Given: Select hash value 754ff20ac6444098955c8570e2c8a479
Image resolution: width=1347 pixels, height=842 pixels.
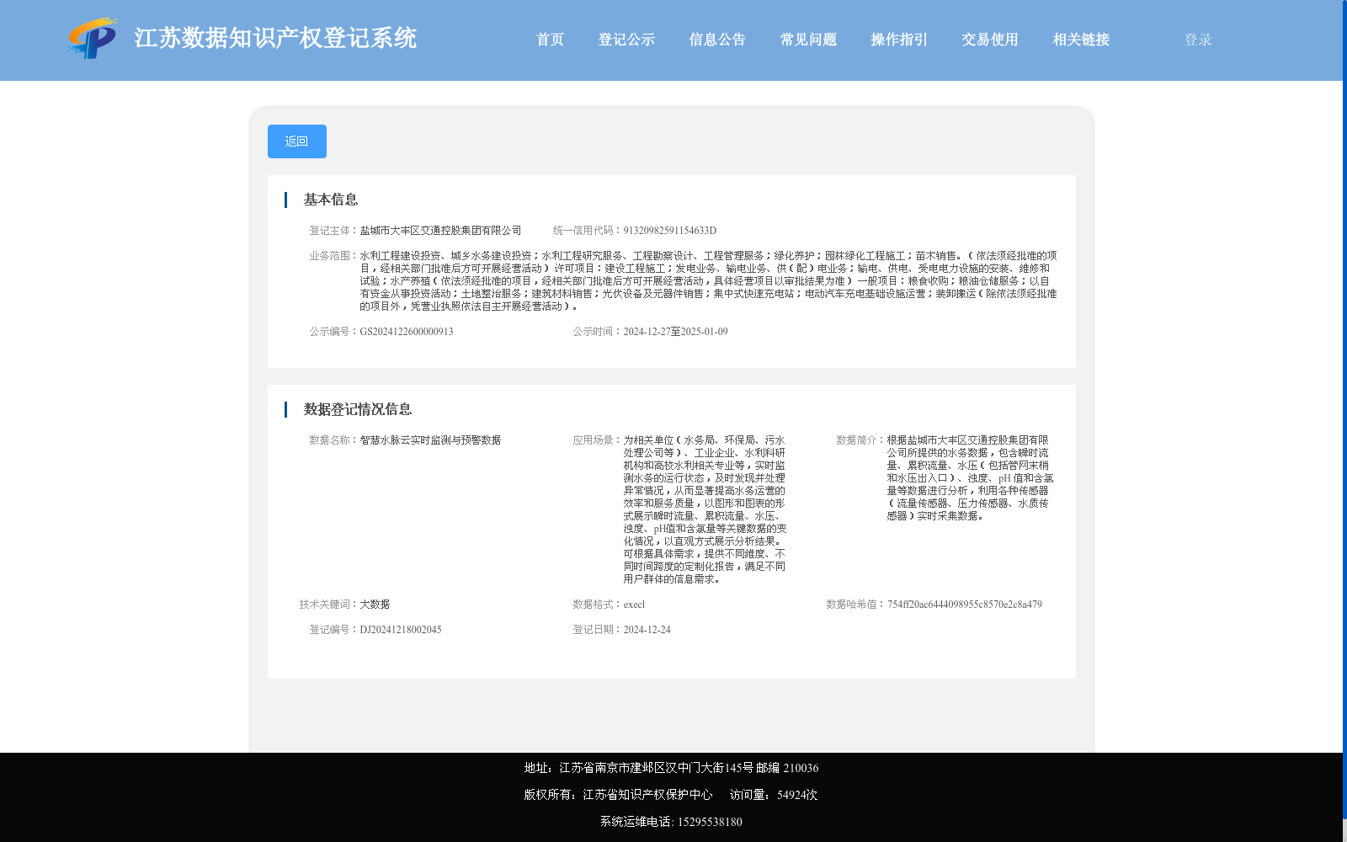Looking at the screenshot, I should point(965,605).
